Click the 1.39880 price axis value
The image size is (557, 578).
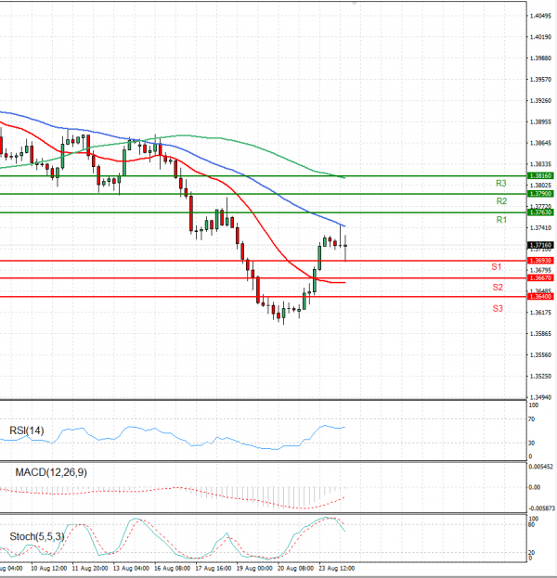click(x=540, y=58)
